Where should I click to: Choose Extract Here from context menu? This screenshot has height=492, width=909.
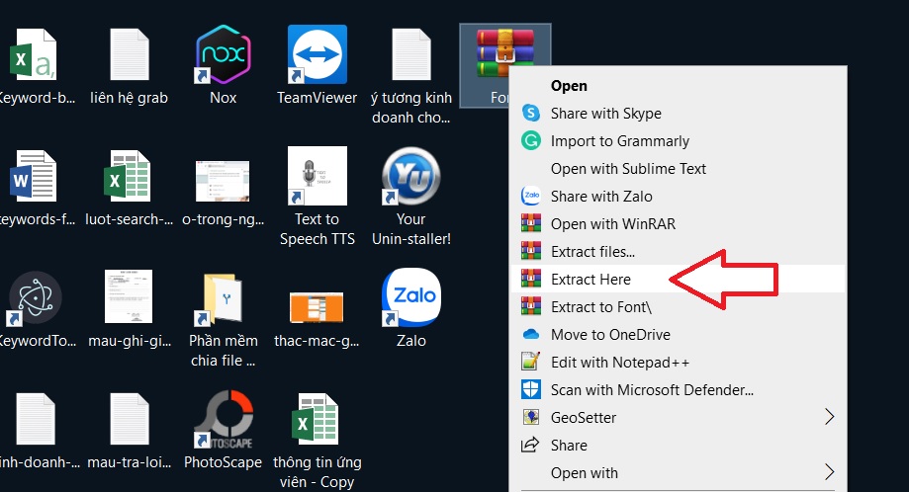pyautogui.click(x=591, y=280)
